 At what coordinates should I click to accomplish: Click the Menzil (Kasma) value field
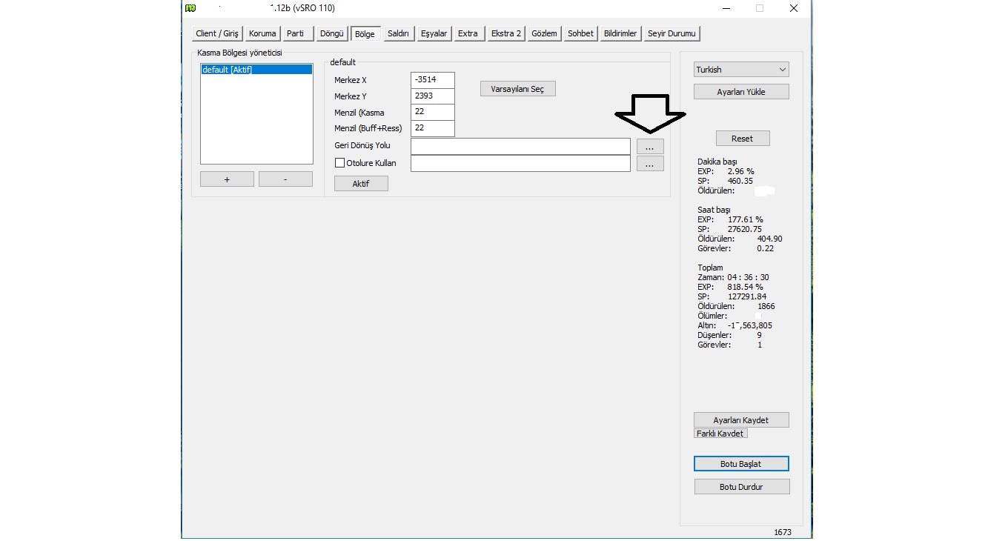click(x=432, y=112)
